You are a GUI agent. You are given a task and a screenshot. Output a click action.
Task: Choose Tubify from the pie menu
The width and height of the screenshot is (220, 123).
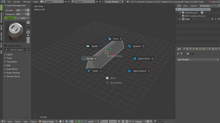tap(94, 71)
